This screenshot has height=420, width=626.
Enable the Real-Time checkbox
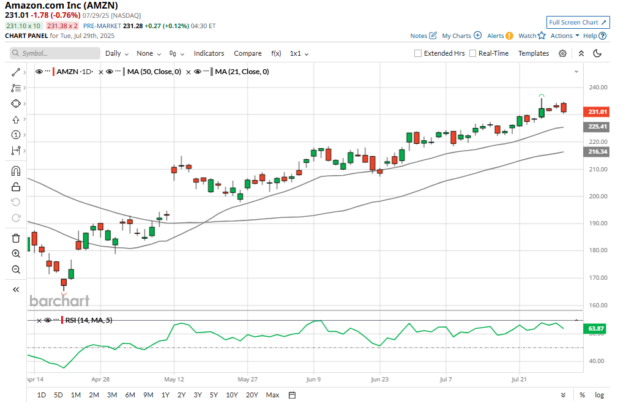472,53
